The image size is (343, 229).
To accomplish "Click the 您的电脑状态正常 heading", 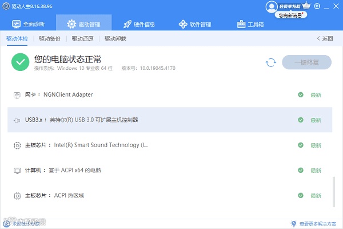I will [x=67, y=59].
